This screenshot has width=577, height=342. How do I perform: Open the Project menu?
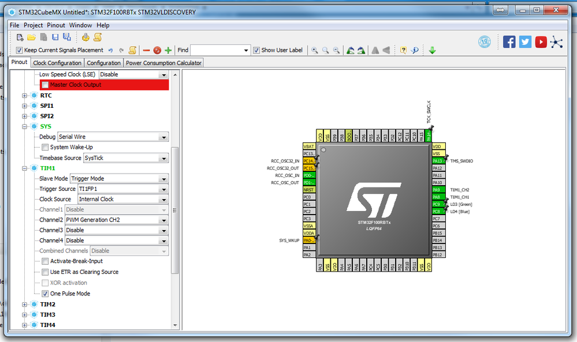tap(33, 25)
